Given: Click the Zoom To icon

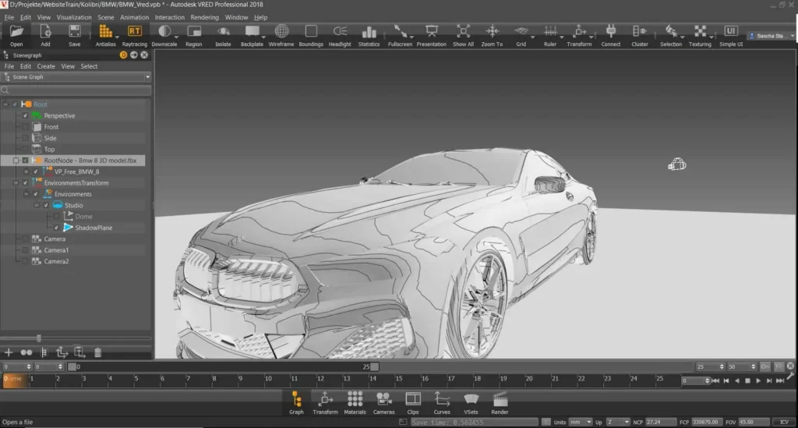Looking at the screenshot, I should (x=493, y=31).
